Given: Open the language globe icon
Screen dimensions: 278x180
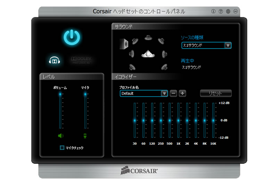Looking at the screenshot, I should point(228,11).
